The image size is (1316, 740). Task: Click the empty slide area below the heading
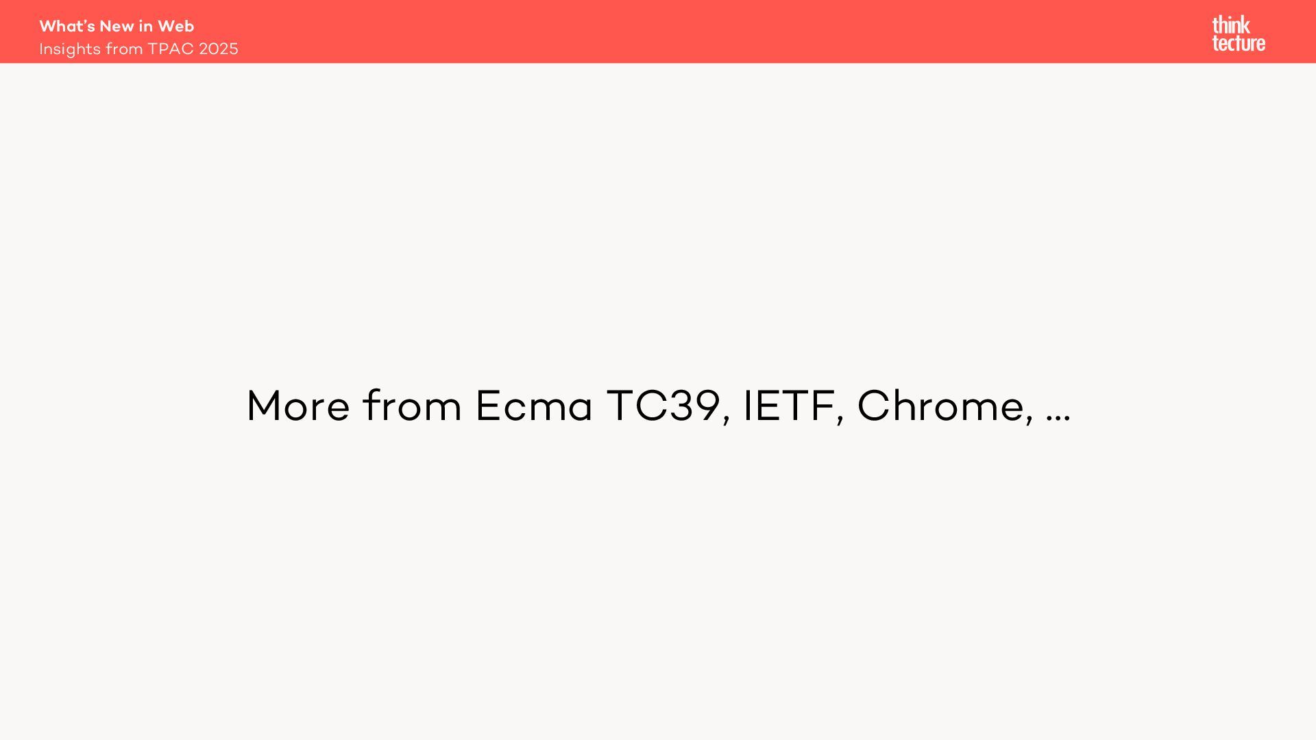click(658, 582)
